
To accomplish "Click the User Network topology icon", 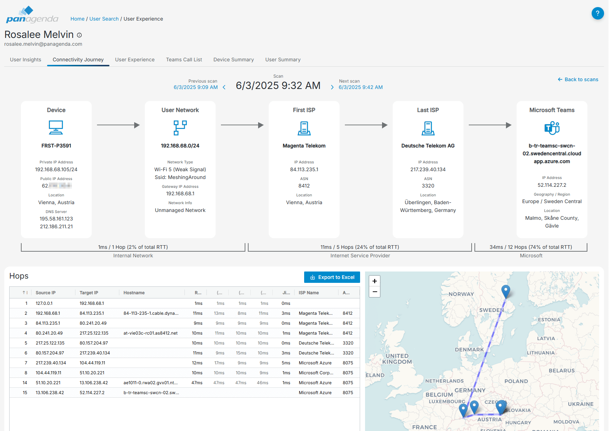I will click(x=180, y=128).
